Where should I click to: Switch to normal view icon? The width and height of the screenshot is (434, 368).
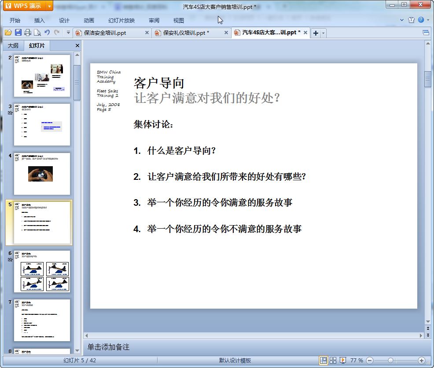(323, 360)
